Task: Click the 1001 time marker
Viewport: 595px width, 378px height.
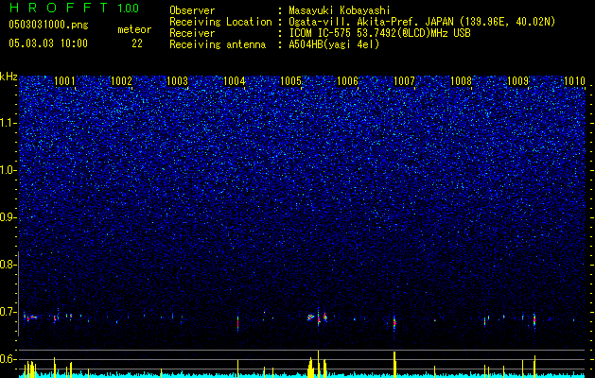Action: pos(65,81)
